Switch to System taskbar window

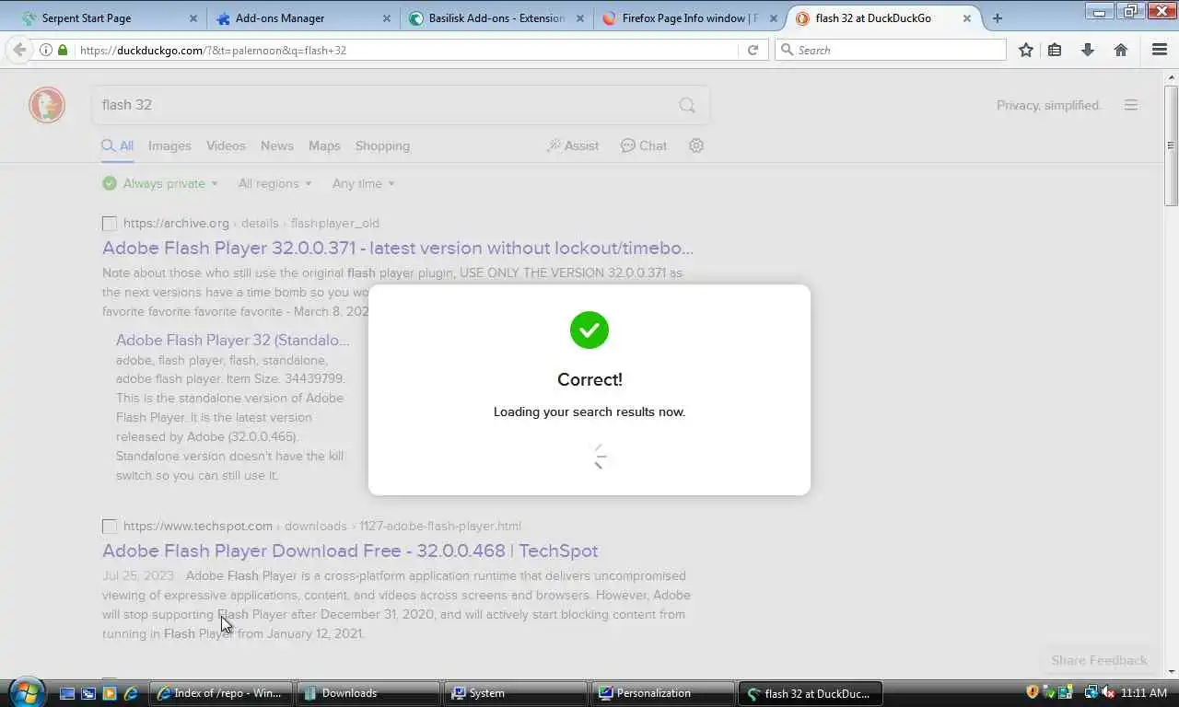516,693
